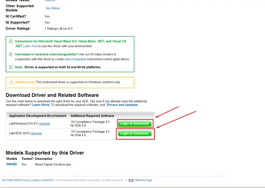Open the Privacy footer link

tap(26, 180)
